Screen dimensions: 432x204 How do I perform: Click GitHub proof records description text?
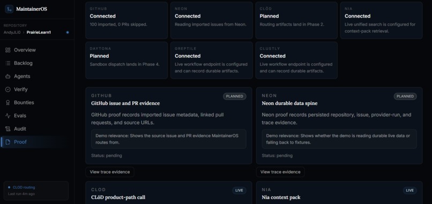[x=158, y=119]
